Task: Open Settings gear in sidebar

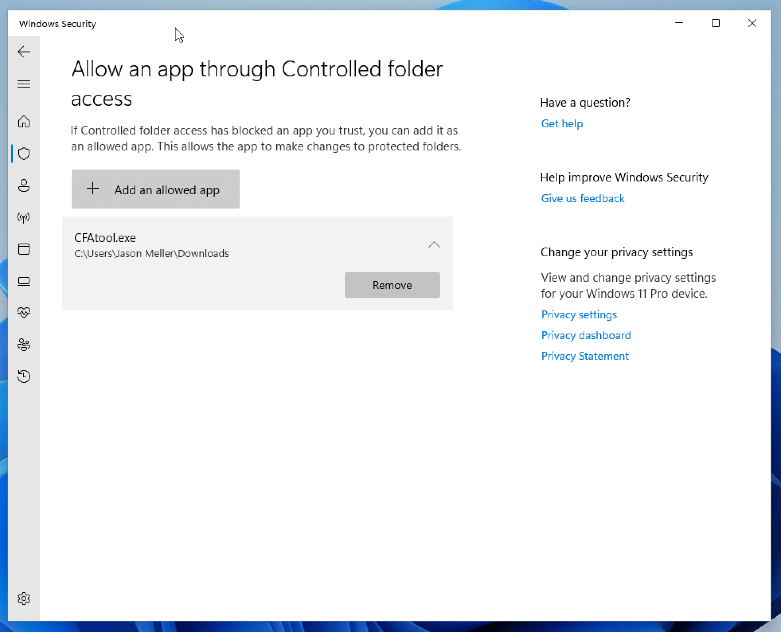Action: pos(24,599)
